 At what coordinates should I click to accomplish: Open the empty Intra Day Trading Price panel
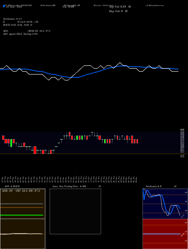coord(75,211)
